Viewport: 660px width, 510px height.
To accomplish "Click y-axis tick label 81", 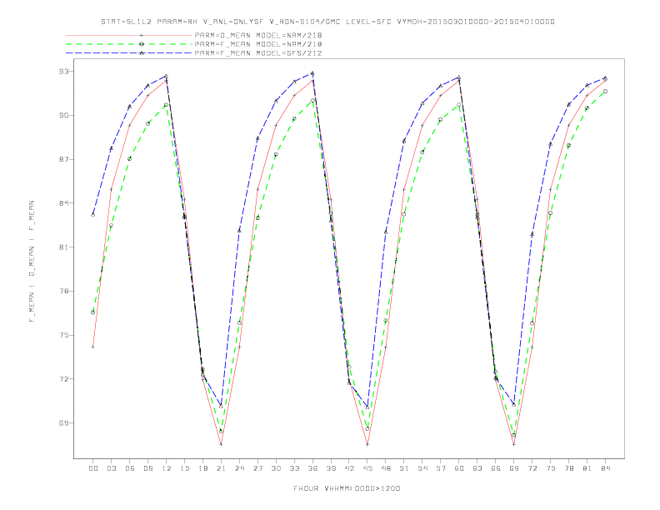I will 63,247.
